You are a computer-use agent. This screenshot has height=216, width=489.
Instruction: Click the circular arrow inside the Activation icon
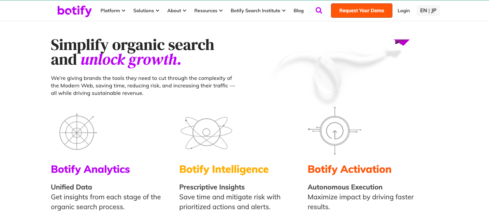click(x=334, y=131)
